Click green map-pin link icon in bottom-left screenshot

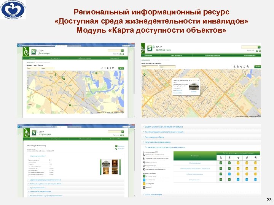pos(116,149)
